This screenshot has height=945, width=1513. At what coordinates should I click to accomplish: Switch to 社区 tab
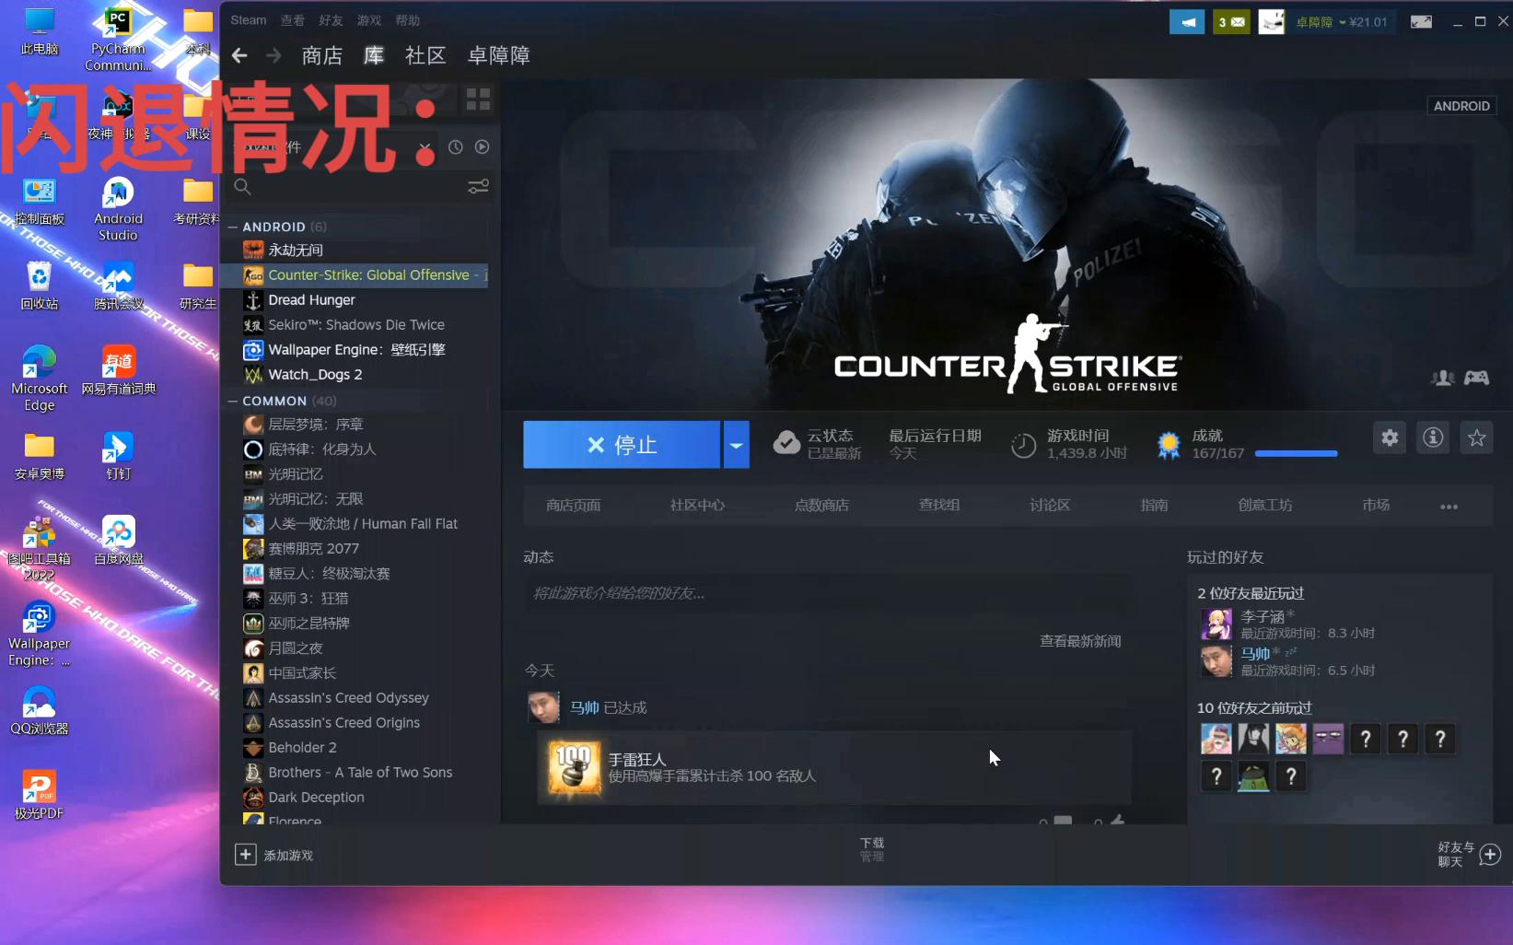coord(425,56)
